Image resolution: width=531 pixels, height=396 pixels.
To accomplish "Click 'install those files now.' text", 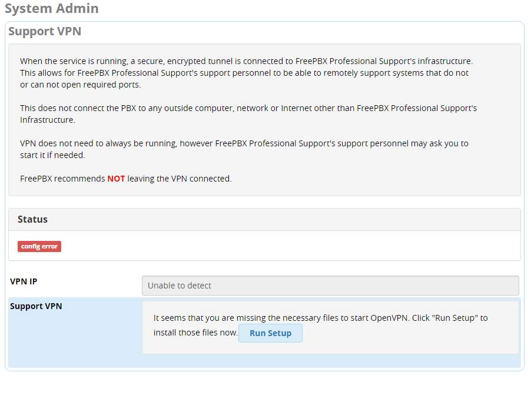I will [195, 333].
